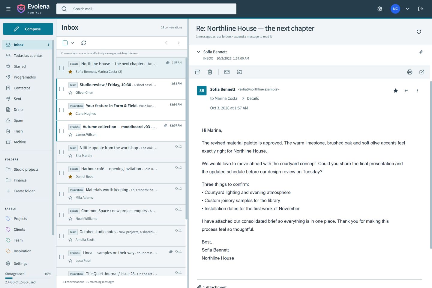This screenshot has width=432, height=288.
Task: Open more options for Sofia's message
Action: (x=417, y=91)
